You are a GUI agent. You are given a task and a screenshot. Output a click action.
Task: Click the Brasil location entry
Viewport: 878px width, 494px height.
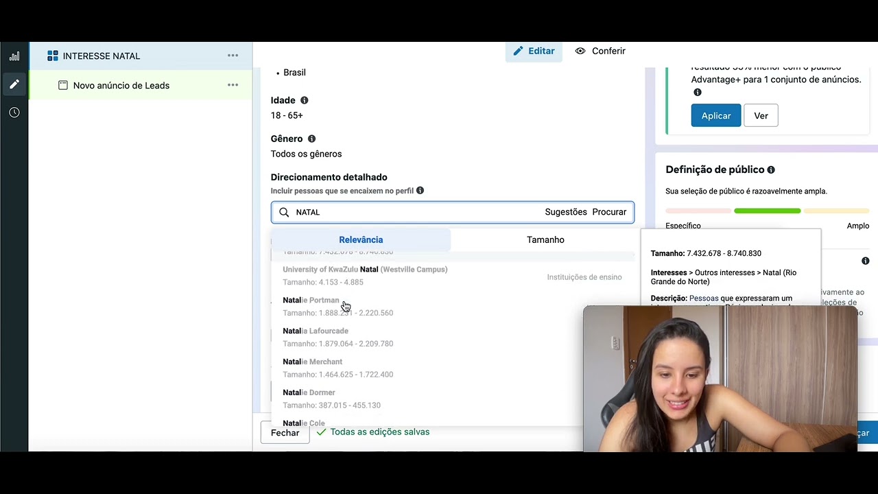[294, 72]
